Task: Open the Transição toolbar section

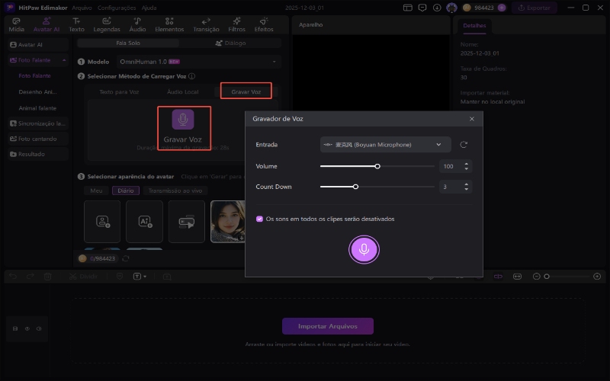Action: pyautogui.click(x=206, y=24)
